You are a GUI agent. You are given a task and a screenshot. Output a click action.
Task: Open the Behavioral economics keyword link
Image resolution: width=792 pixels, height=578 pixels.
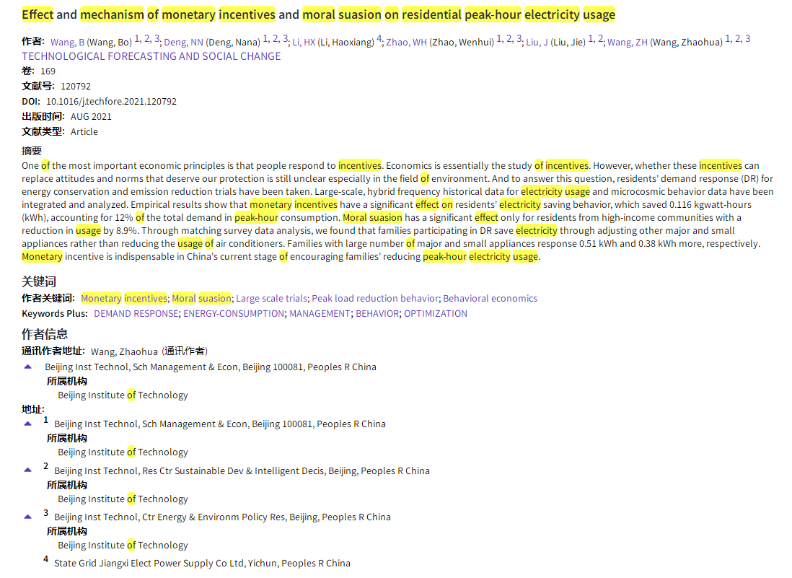click(490, 299)
